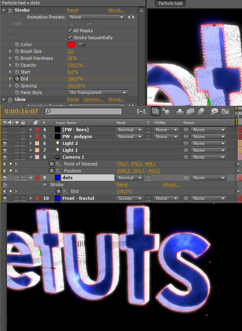Hide the Front - fractal layer
The image size is (242, 331).
coord(5,198)
